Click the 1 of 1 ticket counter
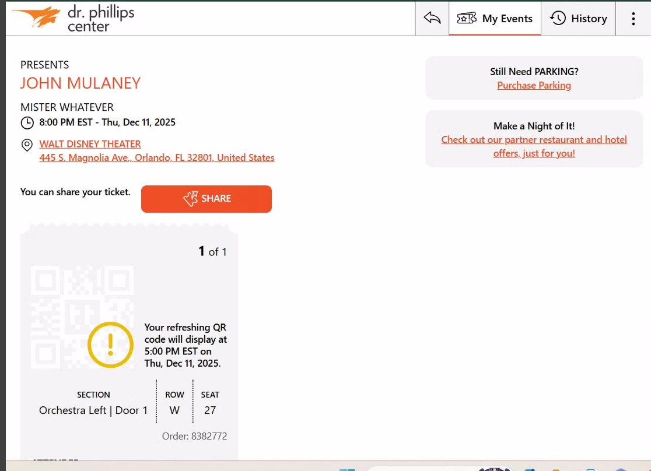This screenshot has height=471, width=651. click(212, 251)
